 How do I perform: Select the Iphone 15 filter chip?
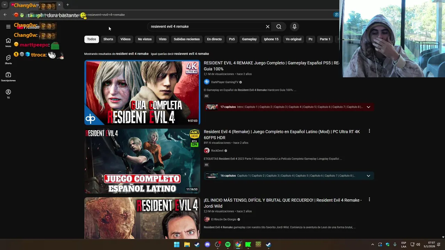[x=271, y=39]
